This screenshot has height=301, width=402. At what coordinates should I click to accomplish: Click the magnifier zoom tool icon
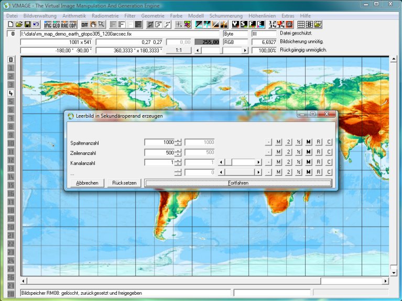101,25
